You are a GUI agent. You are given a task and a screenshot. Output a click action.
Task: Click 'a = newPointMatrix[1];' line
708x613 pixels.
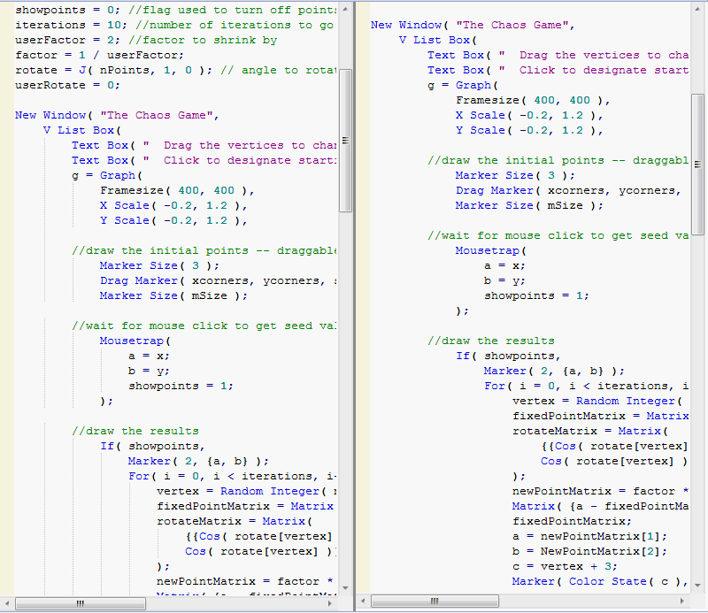point(589,536)
